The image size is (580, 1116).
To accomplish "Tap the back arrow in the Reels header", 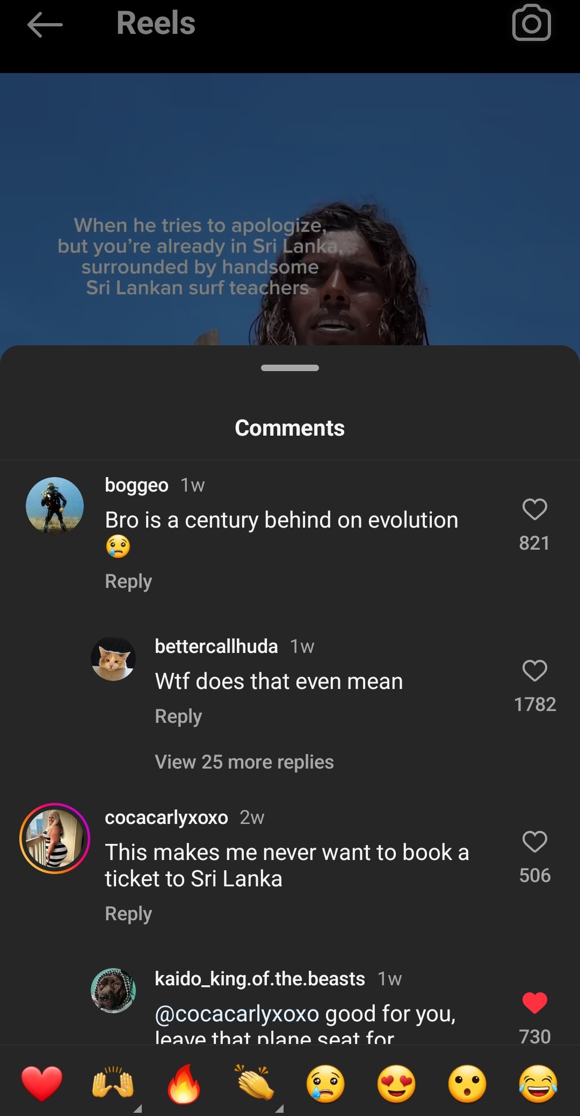I will [x=45, y=25].
